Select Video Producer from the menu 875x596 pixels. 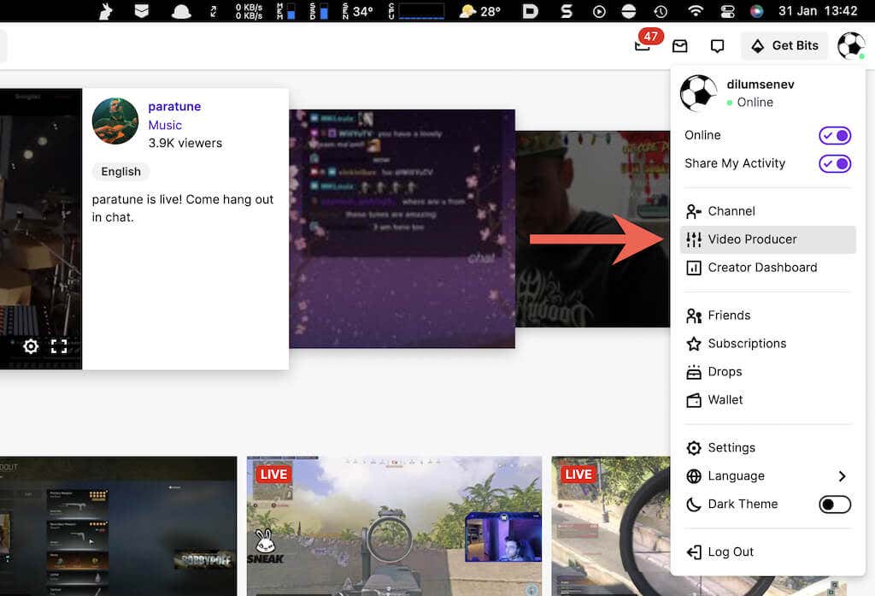(752, 239)
